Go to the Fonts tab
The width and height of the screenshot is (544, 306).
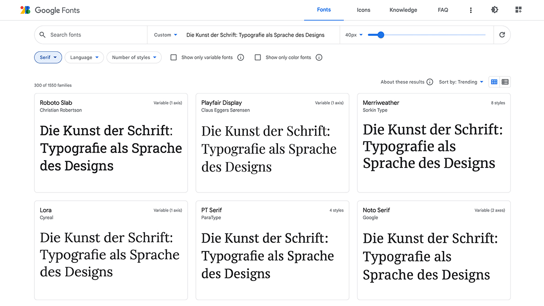coord(324,10)
